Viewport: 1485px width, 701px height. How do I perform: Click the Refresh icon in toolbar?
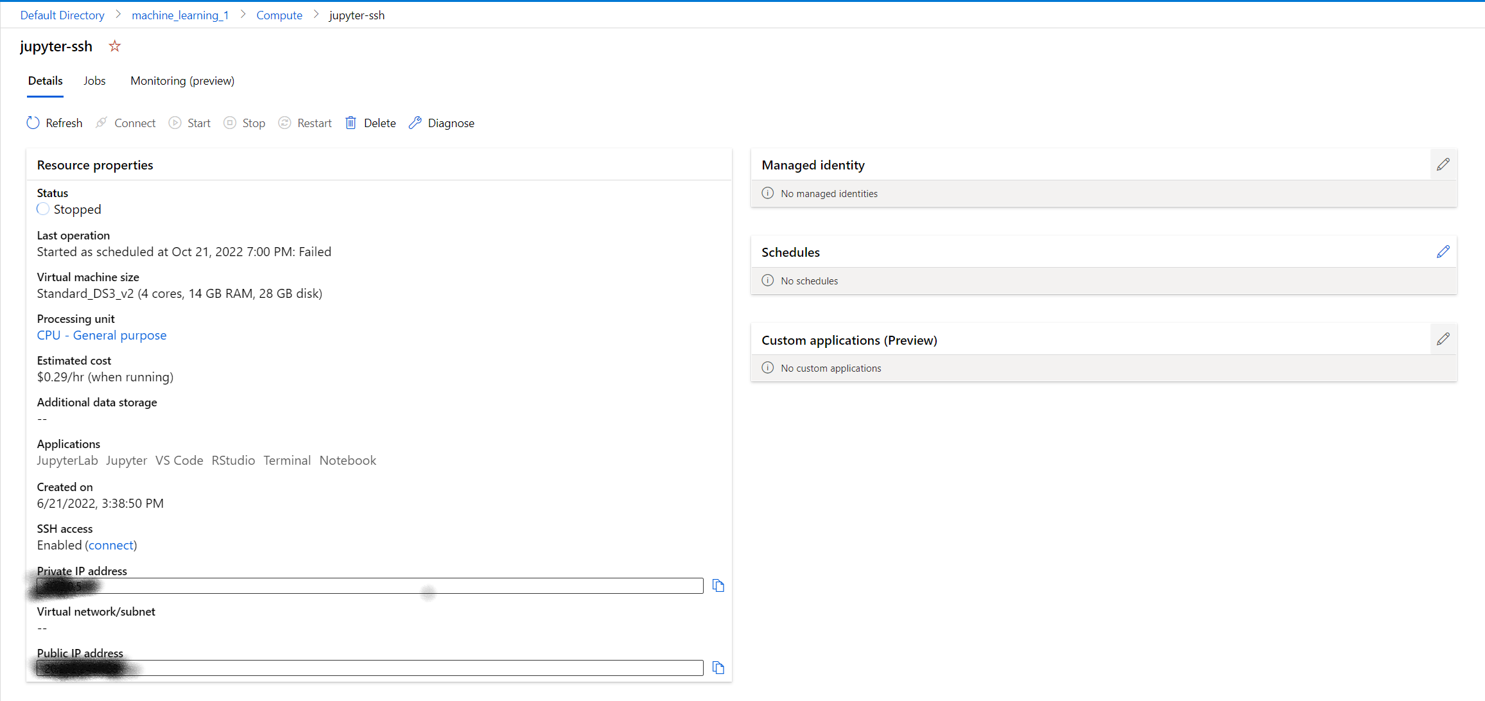(x=33, y=123)
